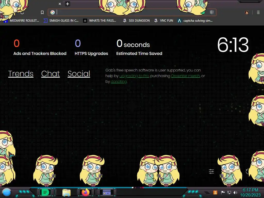Image resolution: width=264 pixels, height=198 pixels.
Task: Open captcha solving sim... bookmark
Action: [195, 21]
